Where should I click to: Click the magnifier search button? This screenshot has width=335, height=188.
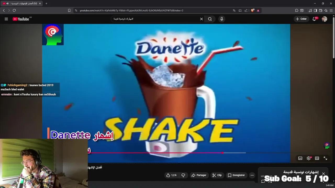tap(210, 19)
